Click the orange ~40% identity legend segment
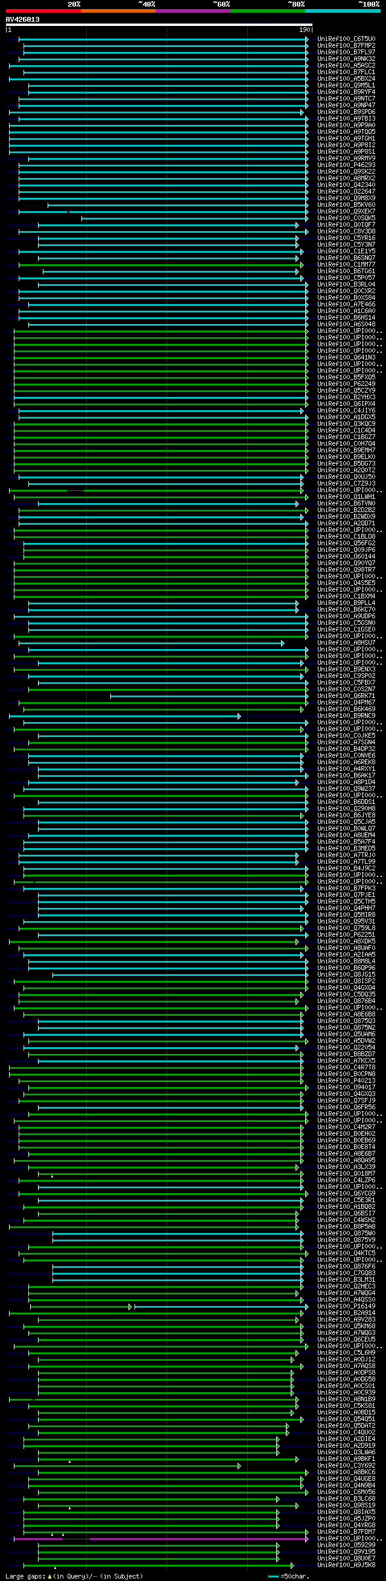Image resolution: width=386 pixels, height=1581 pixels. point(118,11)
